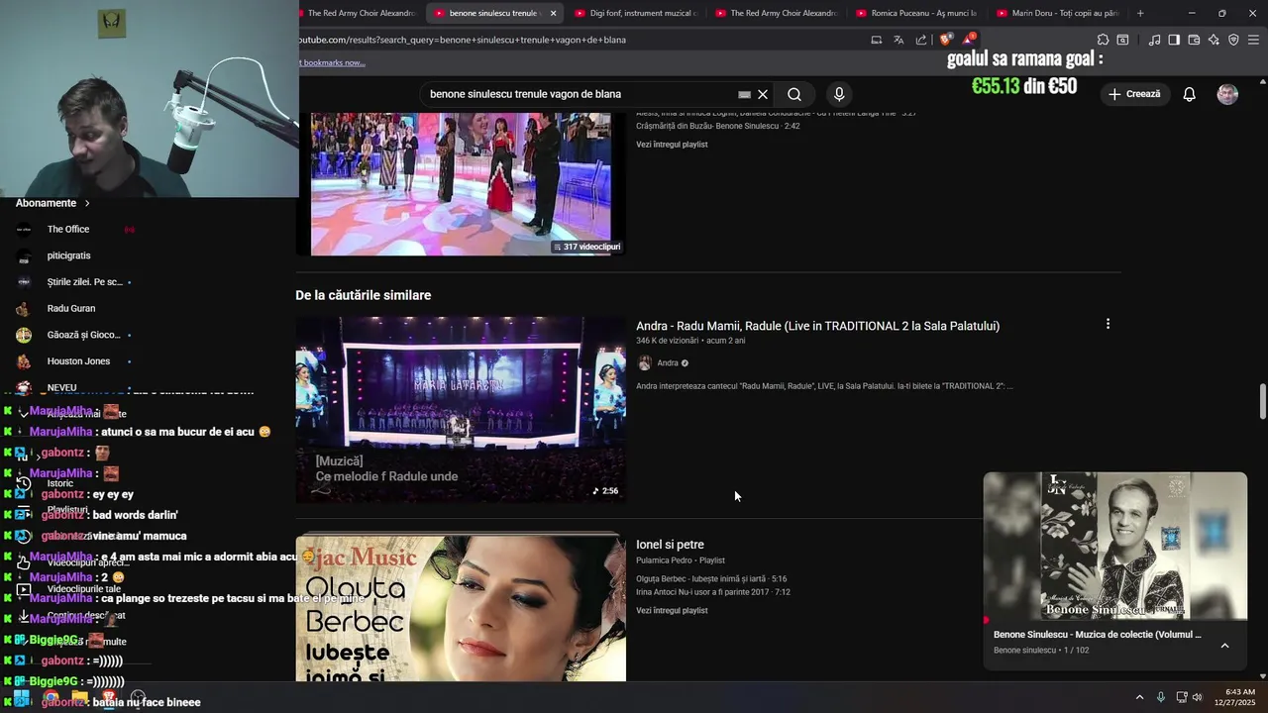The width and height of the screenshot is (1268, 713).
Task: Click the Brave Rewards triangle icon
Action: click(x=968, y=40)
